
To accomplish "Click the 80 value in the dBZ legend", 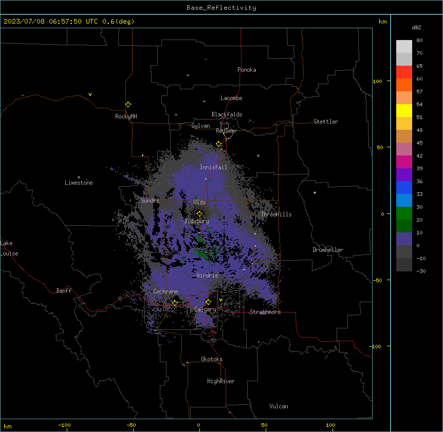I will pyautogui.click(x=419, y=41).
